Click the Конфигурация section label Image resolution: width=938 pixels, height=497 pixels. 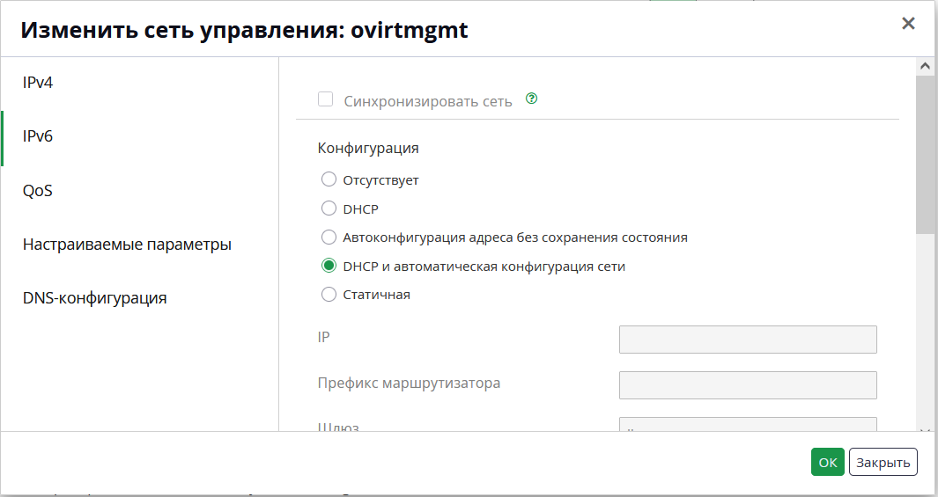point(368,148)
